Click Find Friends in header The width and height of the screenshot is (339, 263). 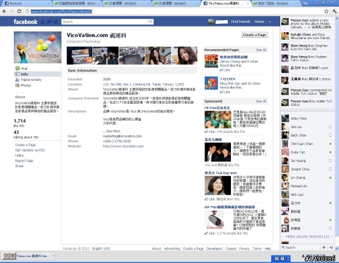coord(240,22)
